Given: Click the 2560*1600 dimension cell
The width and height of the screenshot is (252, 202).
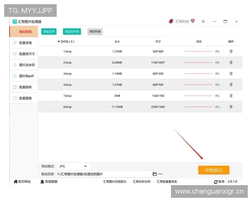Looking at the screenshot, I should 158,107.
